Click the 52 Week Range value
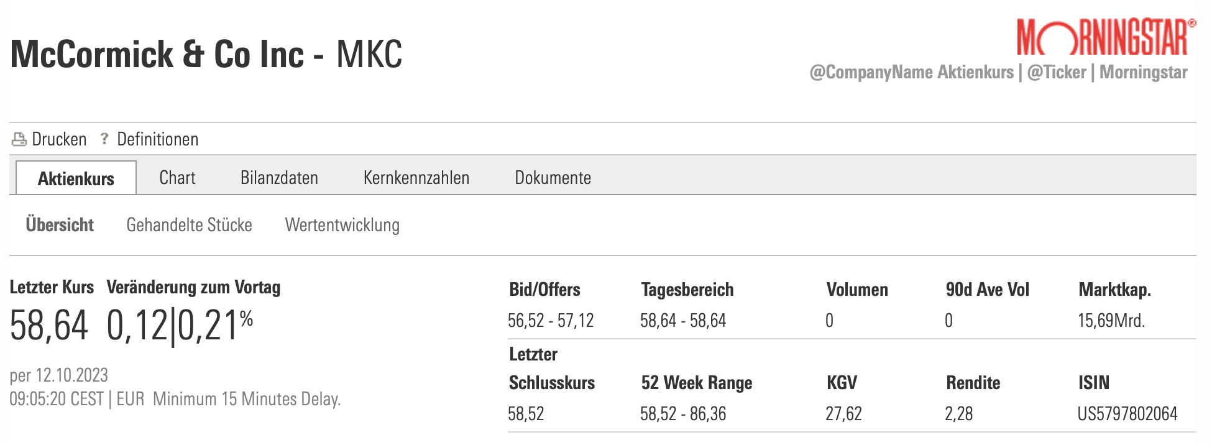 pyautogui.click(x=682, y=414)
